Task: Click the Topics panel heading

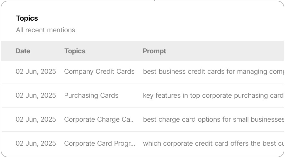Action: (x=27, y=18)
